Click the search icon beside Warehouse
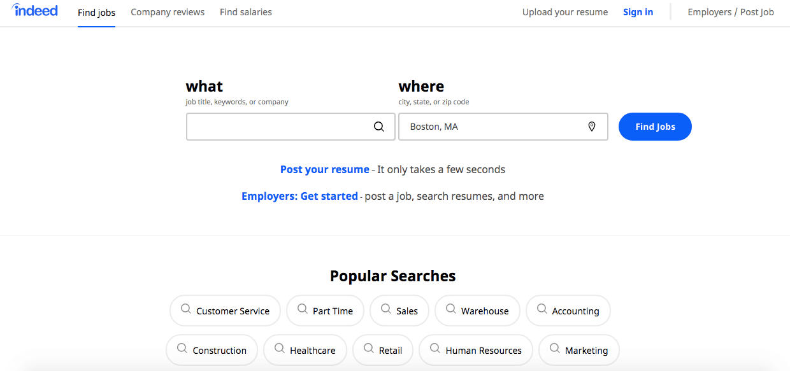 (451, 309)
